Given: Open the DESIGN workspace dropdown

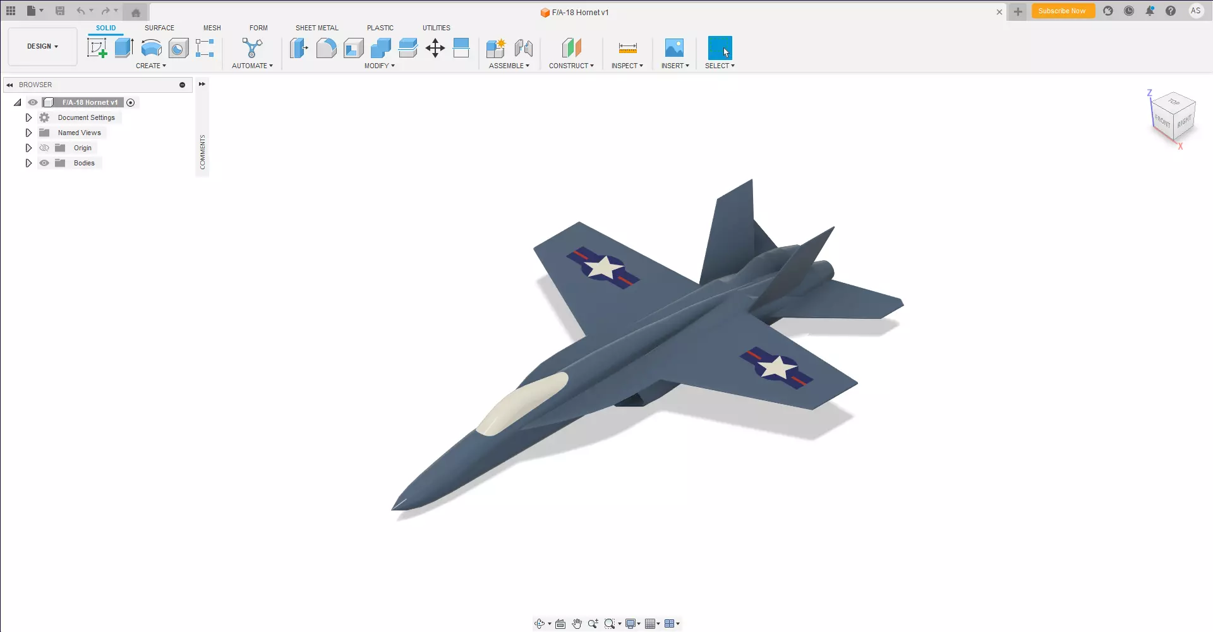Looking at the screenshot, I should pos(42,46).
